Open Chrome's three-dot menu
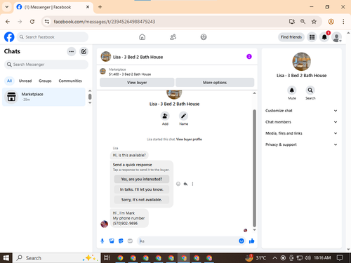This screenshot has width=351, height=263. [343, 22]
